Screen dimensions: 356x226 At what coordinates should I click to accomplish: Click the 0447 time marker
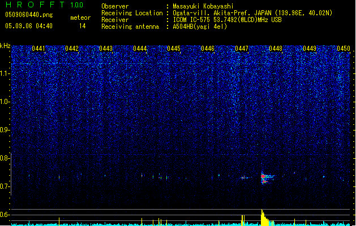click(242, 49)
